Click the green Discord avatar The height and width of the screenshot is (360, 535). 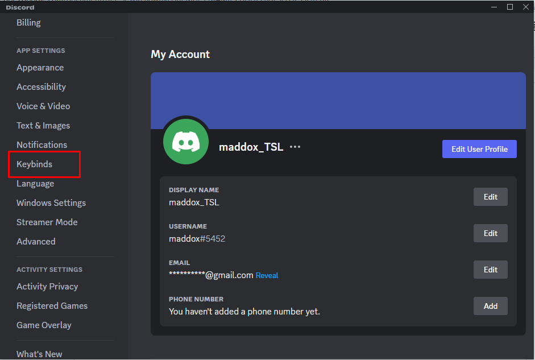pyautogui.click(x=186, y=142)
